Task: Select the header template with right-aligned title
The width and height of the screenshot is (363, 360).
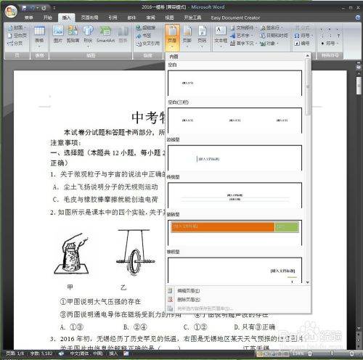Action: tap(234, 270)
